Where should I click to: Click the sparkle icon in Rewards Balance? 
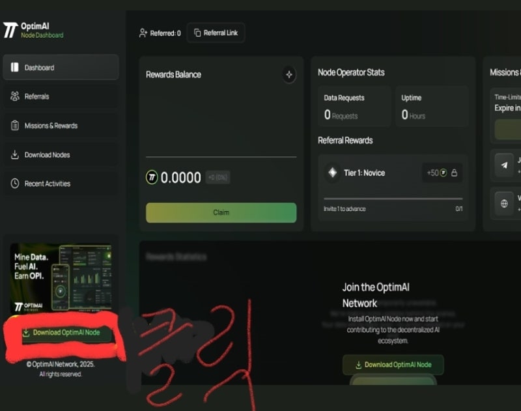(x=289, y=75)
